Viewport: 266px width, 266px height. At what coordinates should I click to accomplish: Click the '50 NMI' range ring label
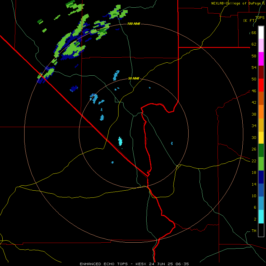(134, 78)
